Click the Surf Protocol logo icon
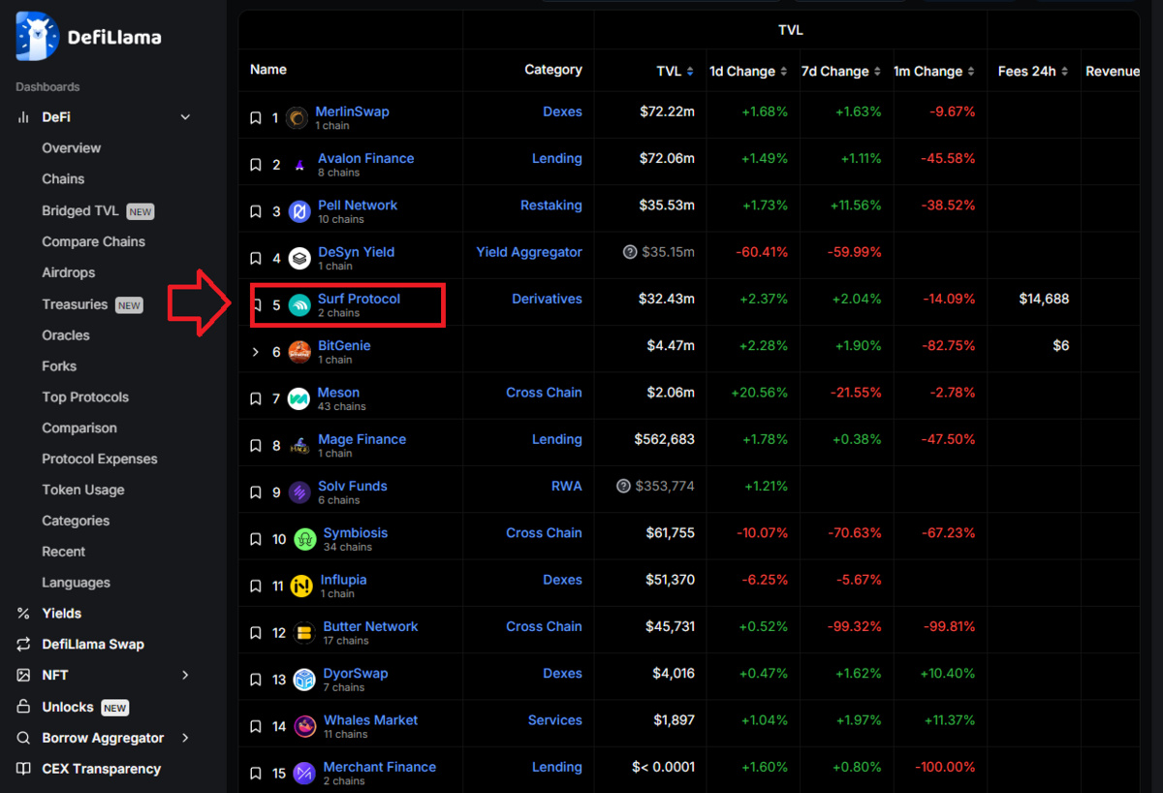 point(299,305)
